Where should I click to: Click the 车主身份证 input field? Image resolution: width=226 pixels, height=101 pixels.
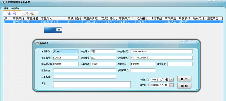coord(161,51)
